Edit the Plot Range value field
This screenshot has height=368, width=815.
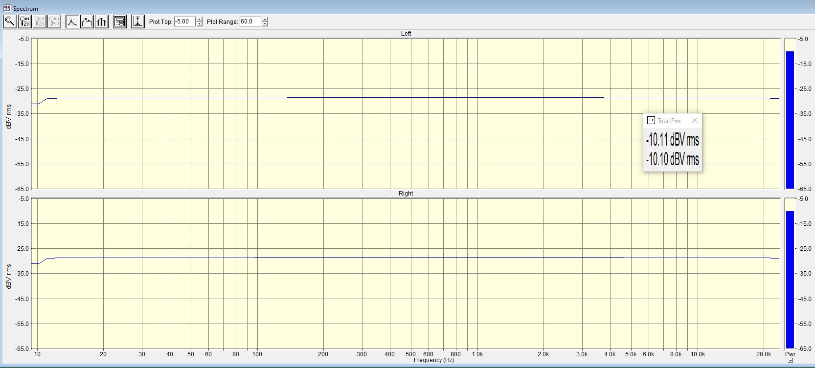[250, 22]
